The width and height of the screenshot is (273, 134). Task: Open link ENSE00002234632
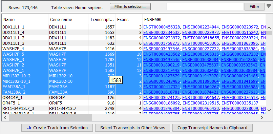(162, 33)
